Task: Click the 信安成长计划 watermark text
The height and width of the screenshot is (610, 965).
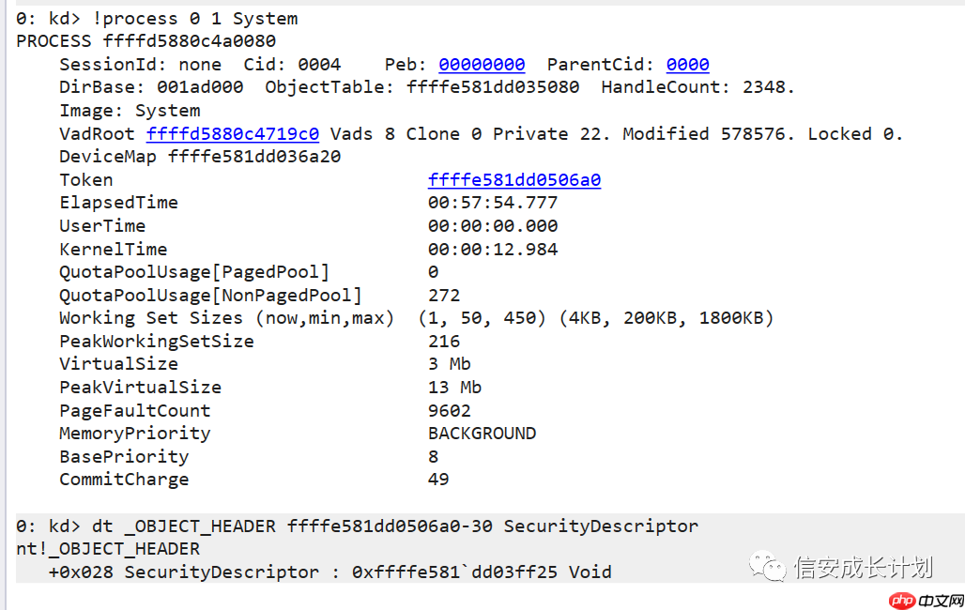Action: [x=864, y=567]
